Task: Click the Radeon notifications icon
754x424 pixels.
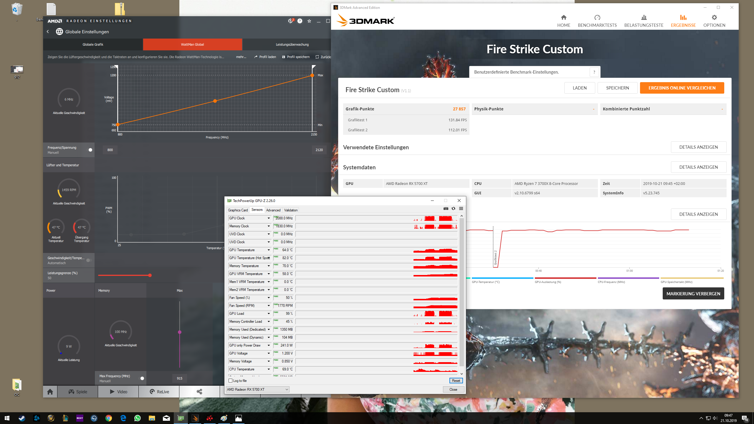Action: click(x=291, y=21)
